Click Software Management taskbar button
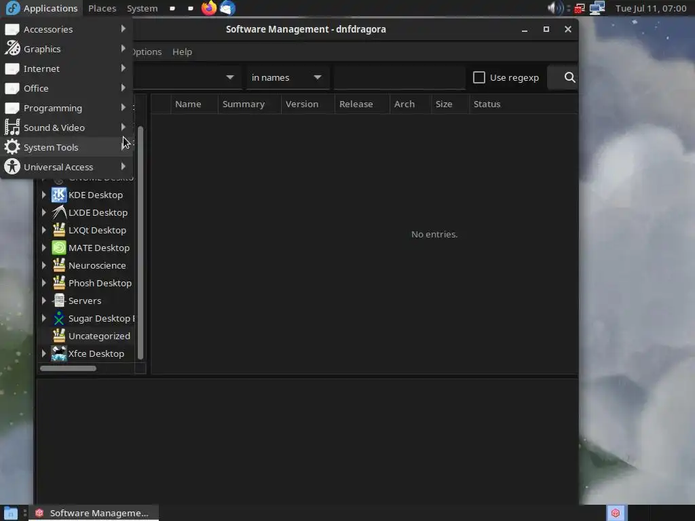The height and width of the screenshot is (521, 695). click(94, 513)
